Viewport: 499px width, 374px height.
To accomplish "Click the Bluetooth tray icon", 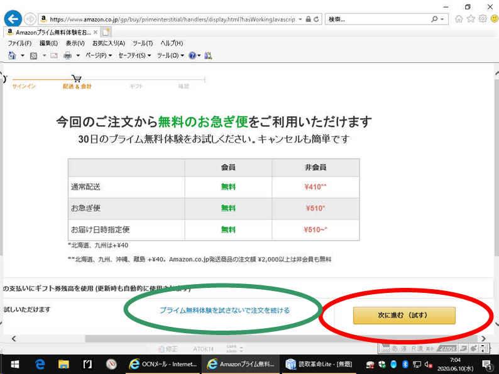I will pos(405,364).
